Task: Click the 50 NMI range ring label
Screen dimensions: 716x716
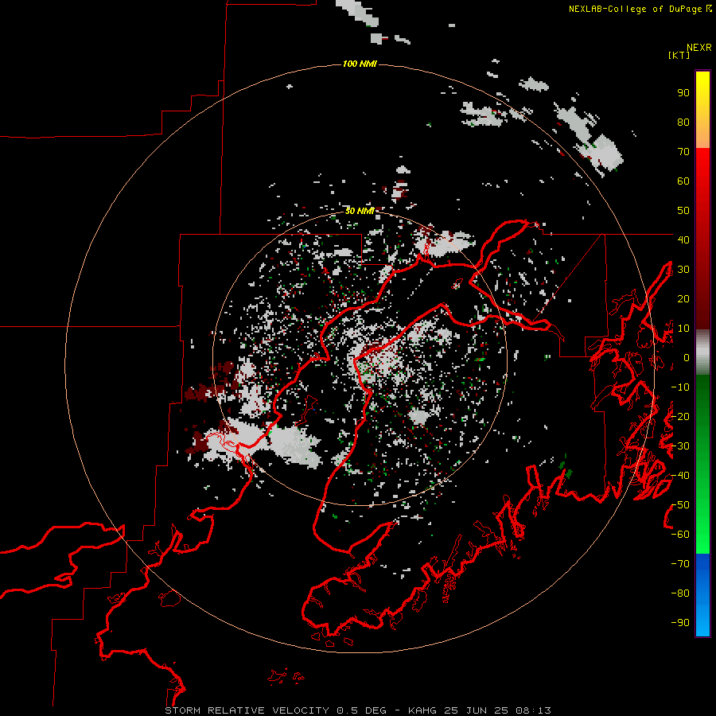Action: click(360, 211)
